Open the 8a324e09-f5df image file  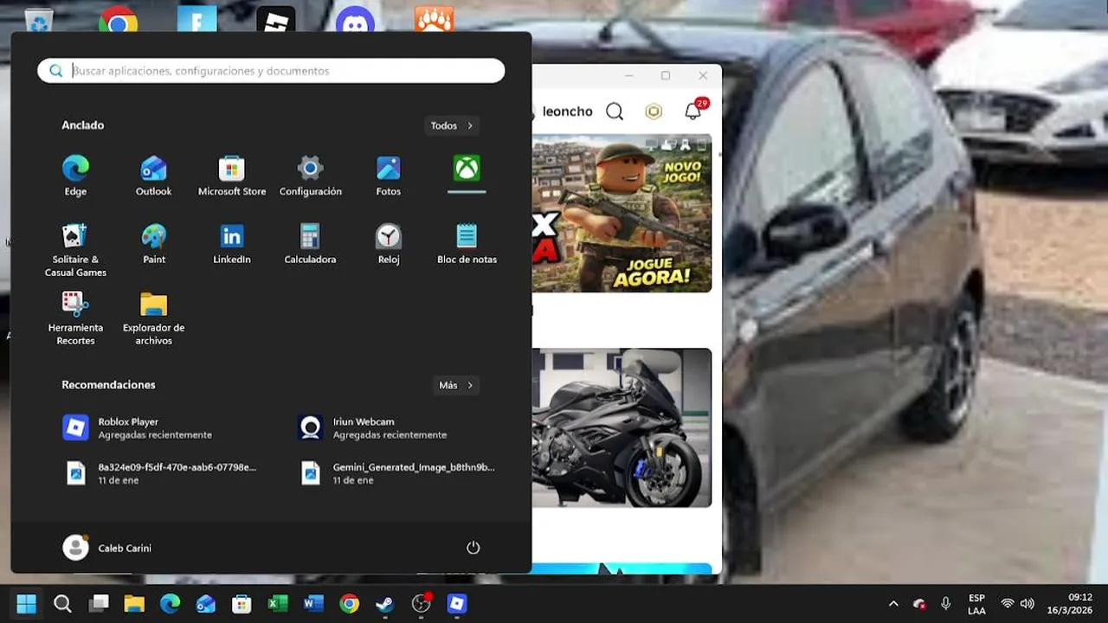tap(160, 472)
